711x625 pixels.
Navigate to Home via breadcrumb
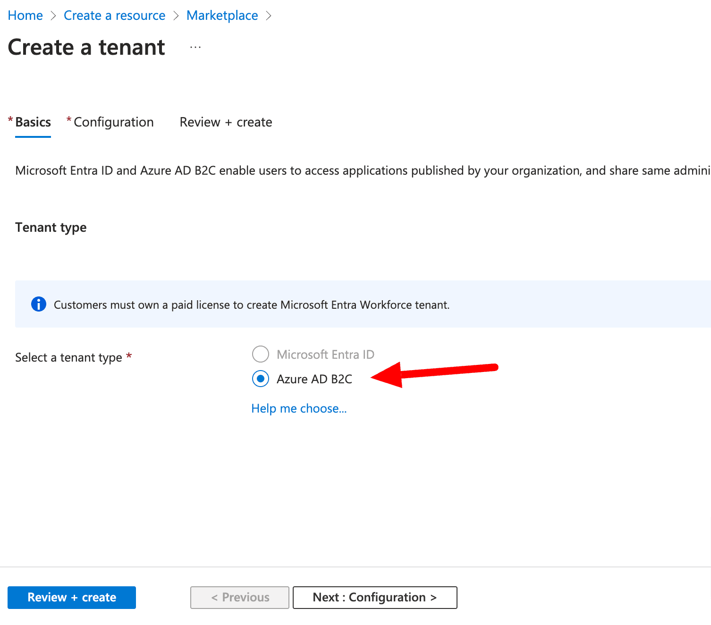25,16
